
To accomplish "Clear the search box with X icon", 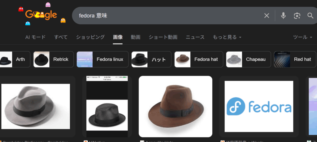I will 267,16.
